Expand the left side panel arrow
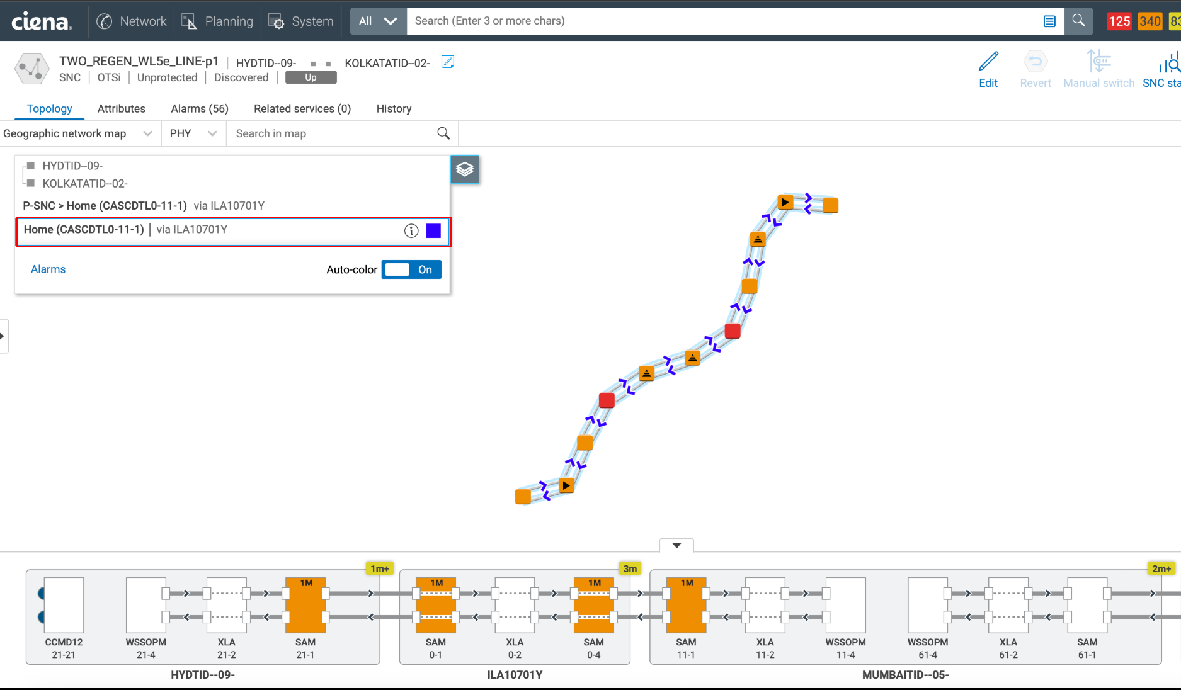This screenshot has width=1181, height=690. pyautogui.click(x=3, y=336)
